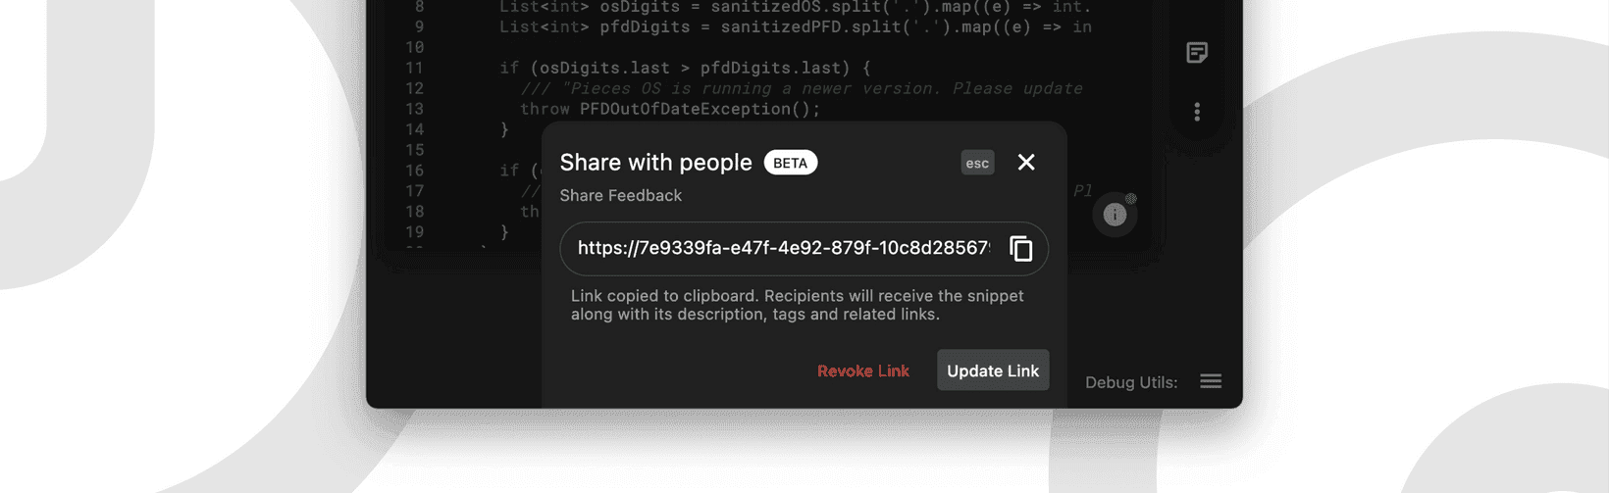Open the Debug Utils hamburger menu
Image resolution: width=1609 pixels, height=493 pixels.
coord(1211,381)
